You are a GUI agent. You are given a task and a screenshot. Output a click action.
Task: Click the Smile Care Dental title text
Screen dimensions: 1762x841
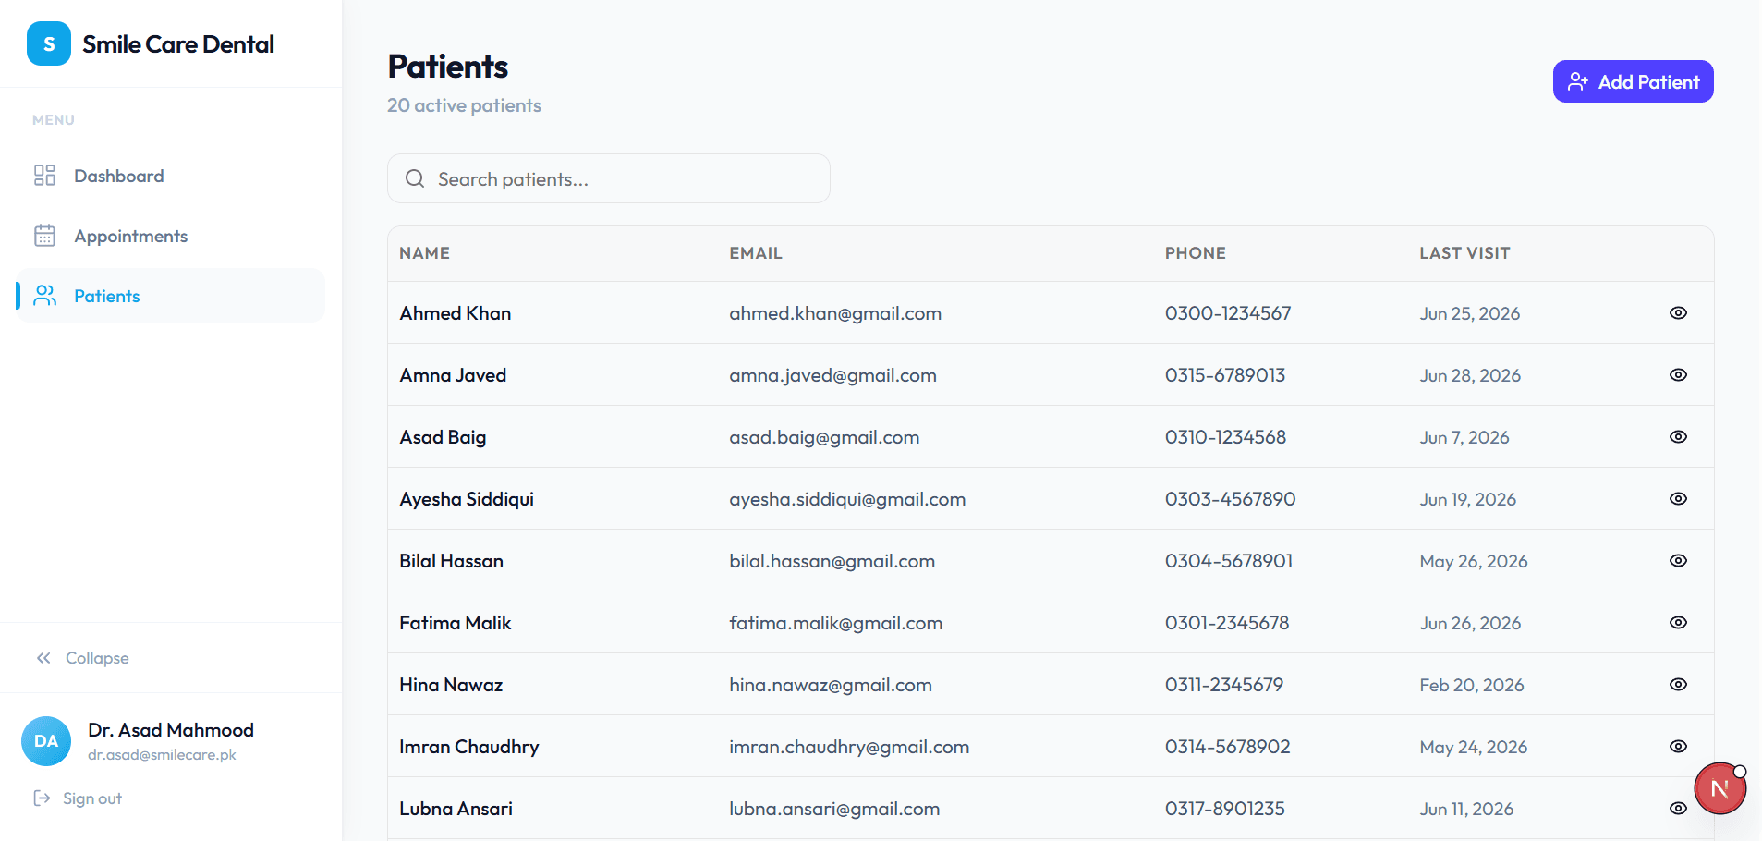coord(178,44)
